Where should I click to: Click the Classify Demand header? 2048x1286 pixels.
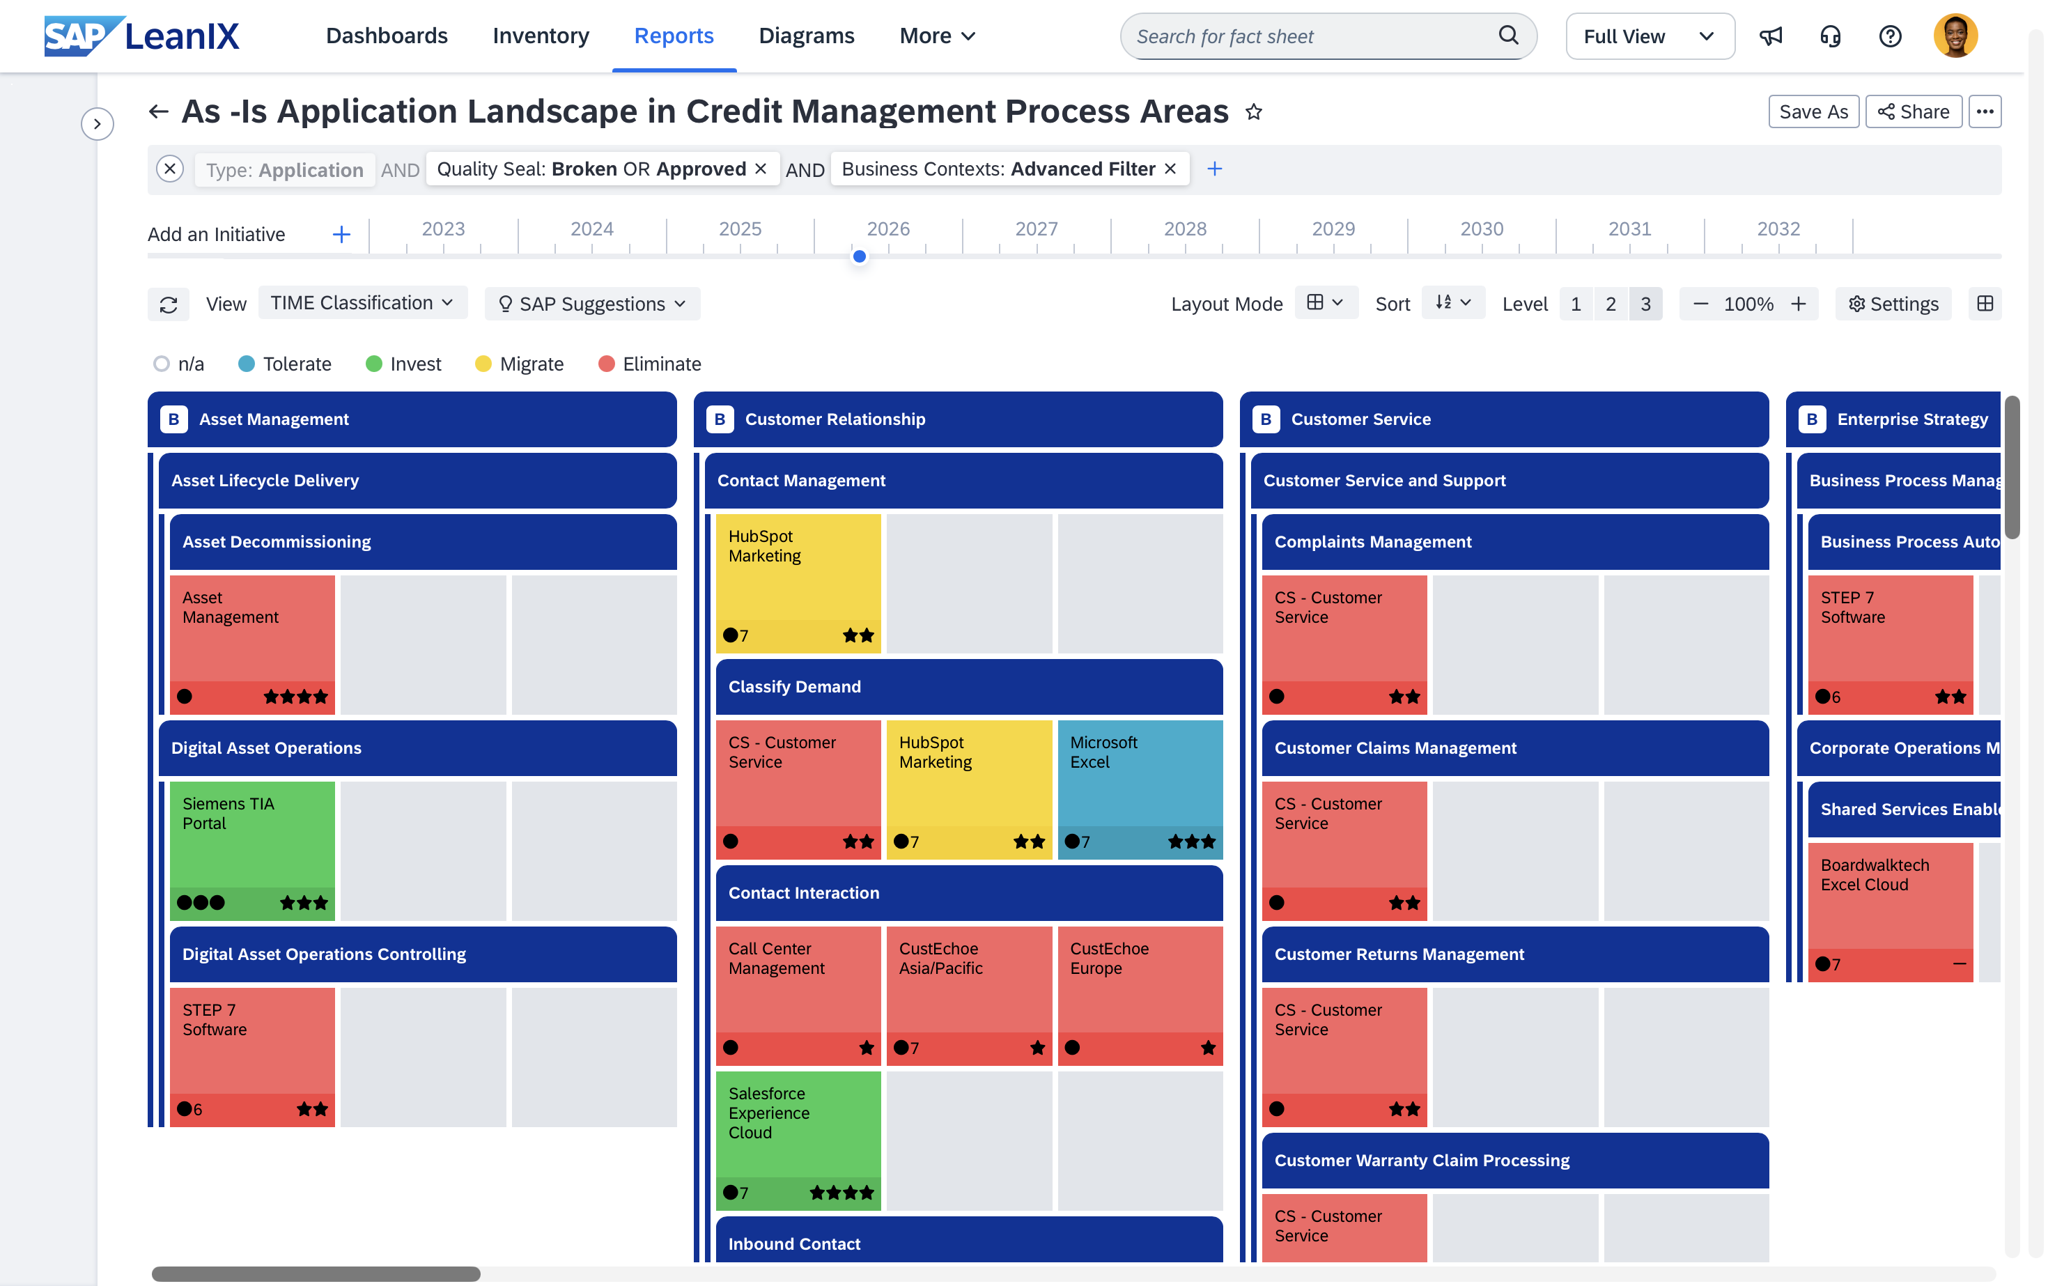coord(969,686)
